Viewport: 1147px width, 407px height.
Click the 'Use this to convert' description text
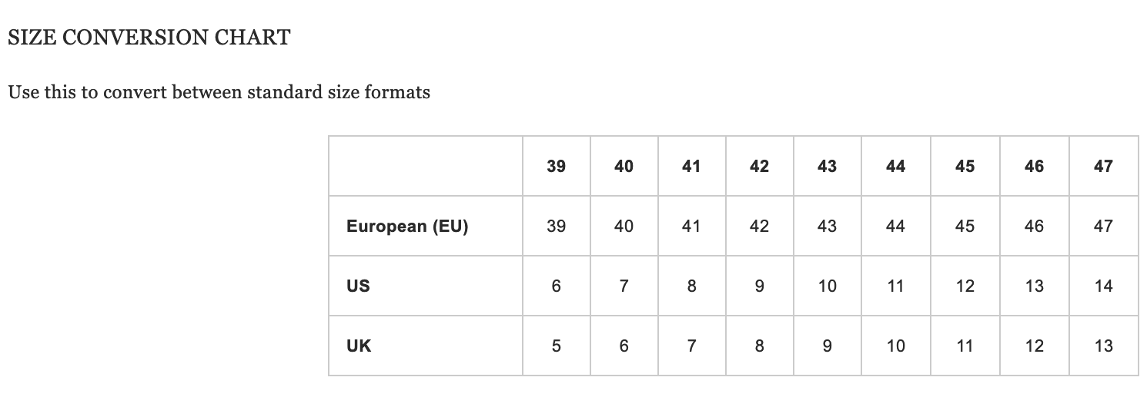click(x=219, y=93)
